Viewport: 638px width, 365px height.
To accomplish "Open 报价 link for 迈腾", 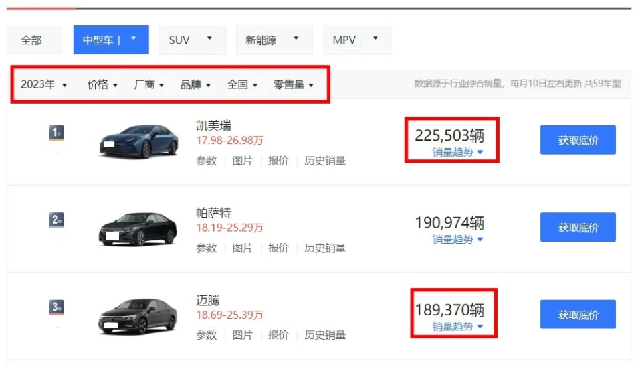I will (278, 335).
